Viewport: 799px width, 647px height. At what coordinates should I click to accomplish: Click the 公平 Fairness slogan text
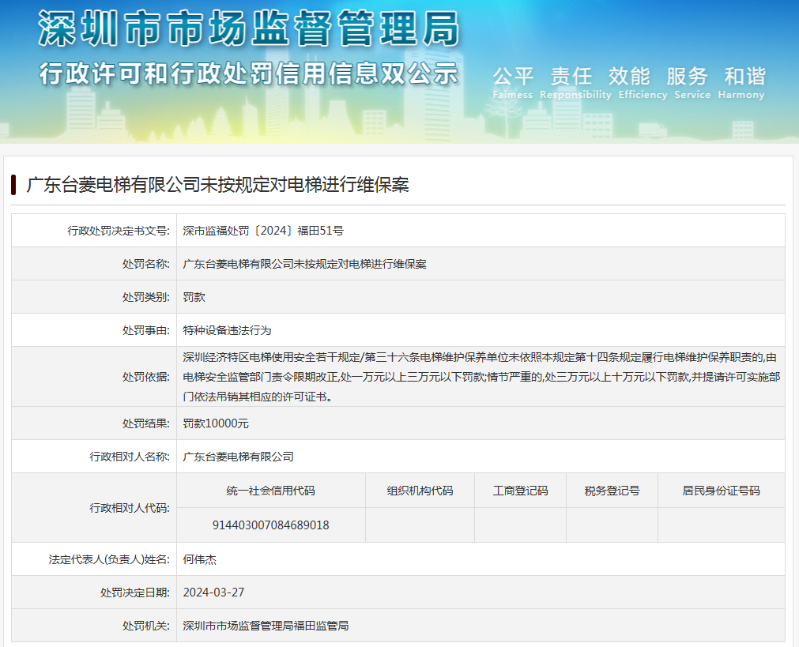513,82
